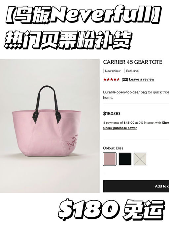Open the Leave a review link
The width and height of the screenshot is (169, 226).
[142, 79]
